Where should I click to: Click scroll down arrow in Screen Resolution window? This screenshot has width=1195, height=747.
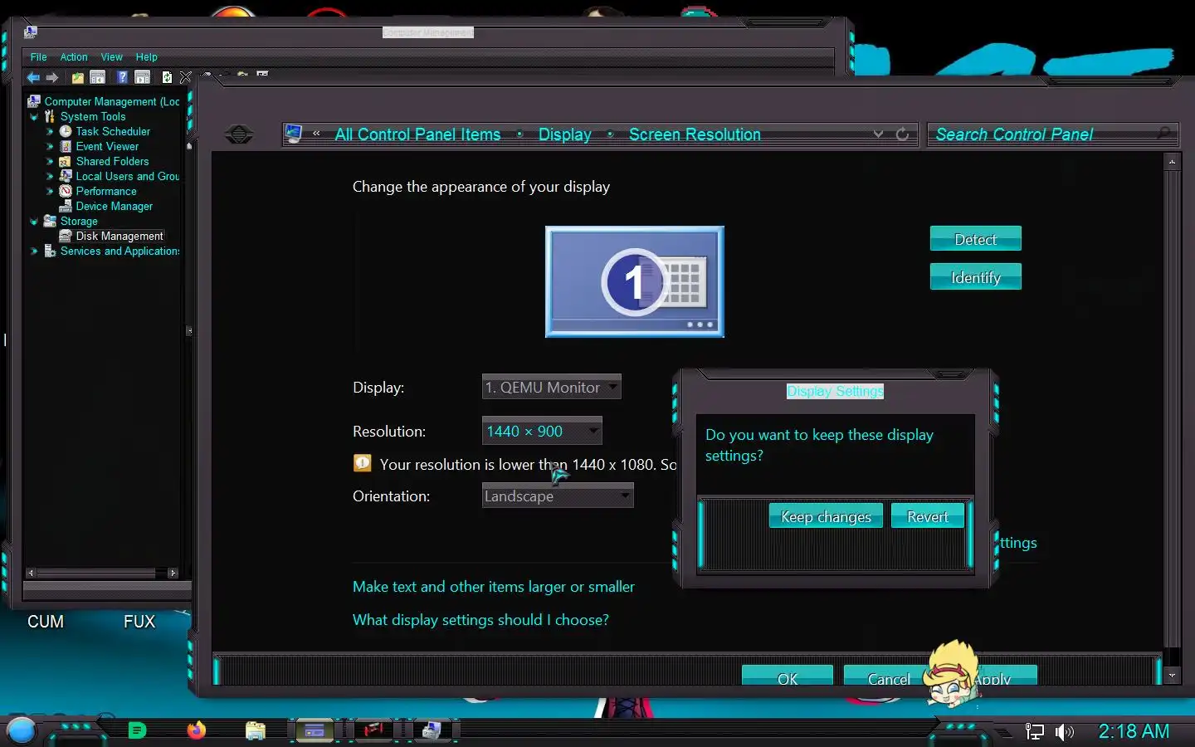[1172, 676]
